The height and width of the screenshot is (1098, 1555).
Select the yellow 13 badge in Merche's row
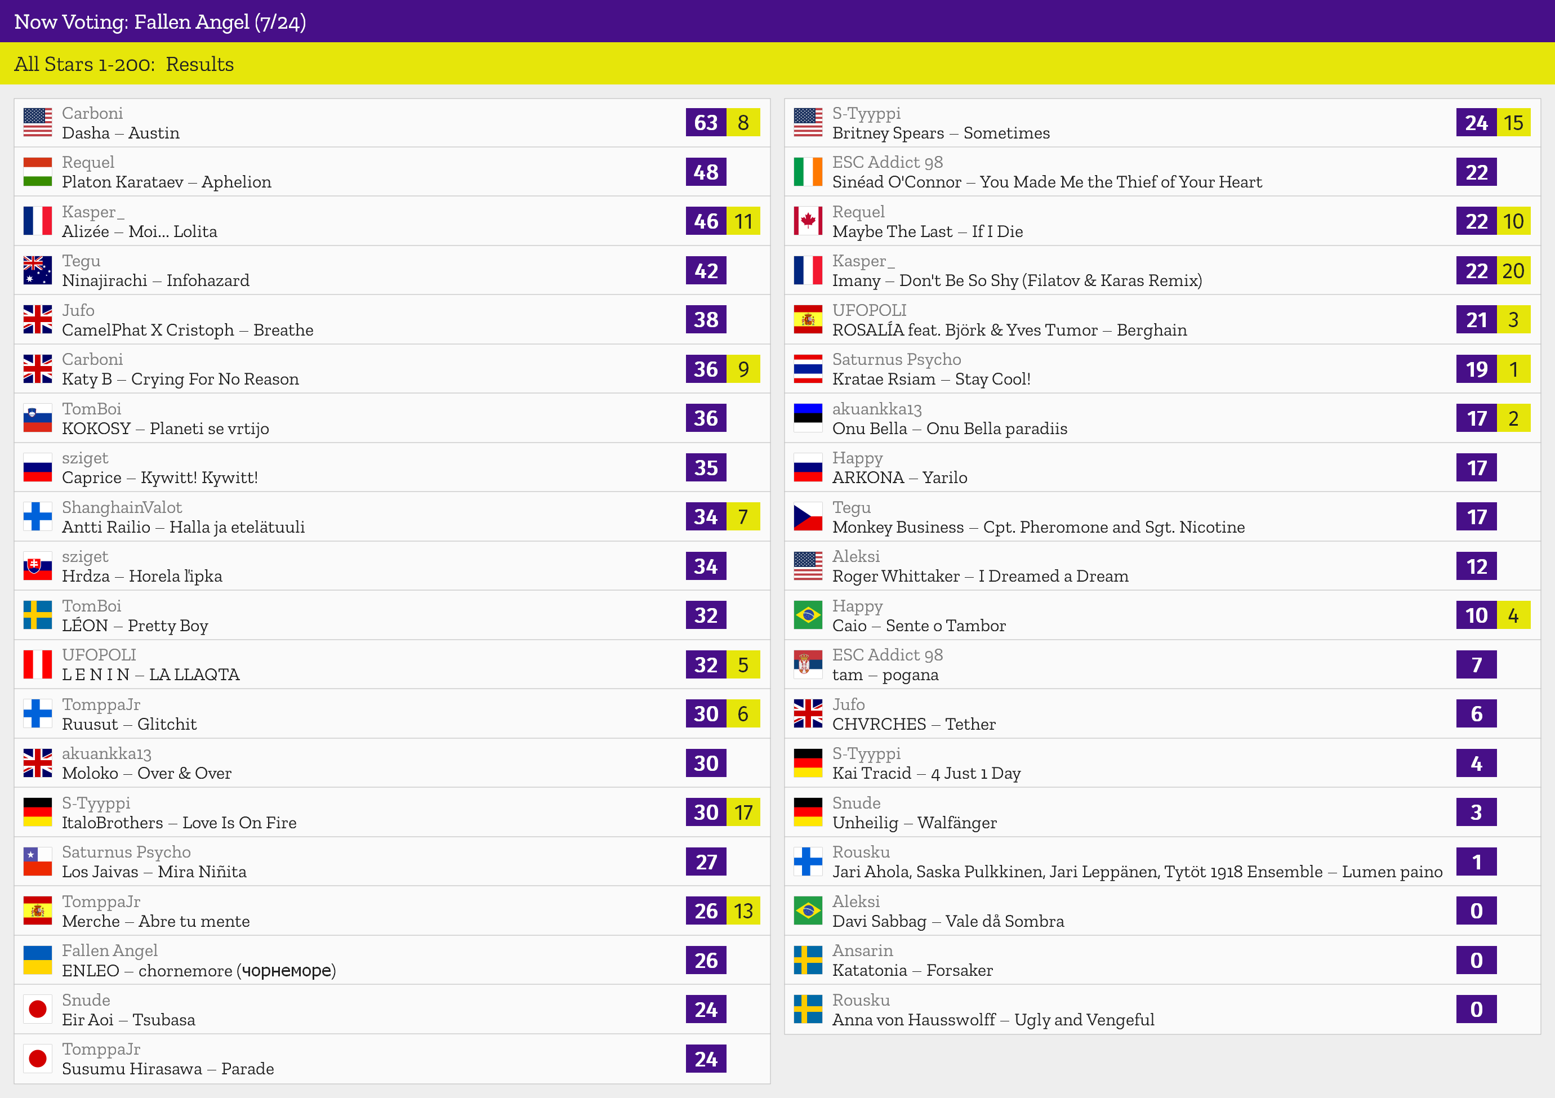pos(743,911)
